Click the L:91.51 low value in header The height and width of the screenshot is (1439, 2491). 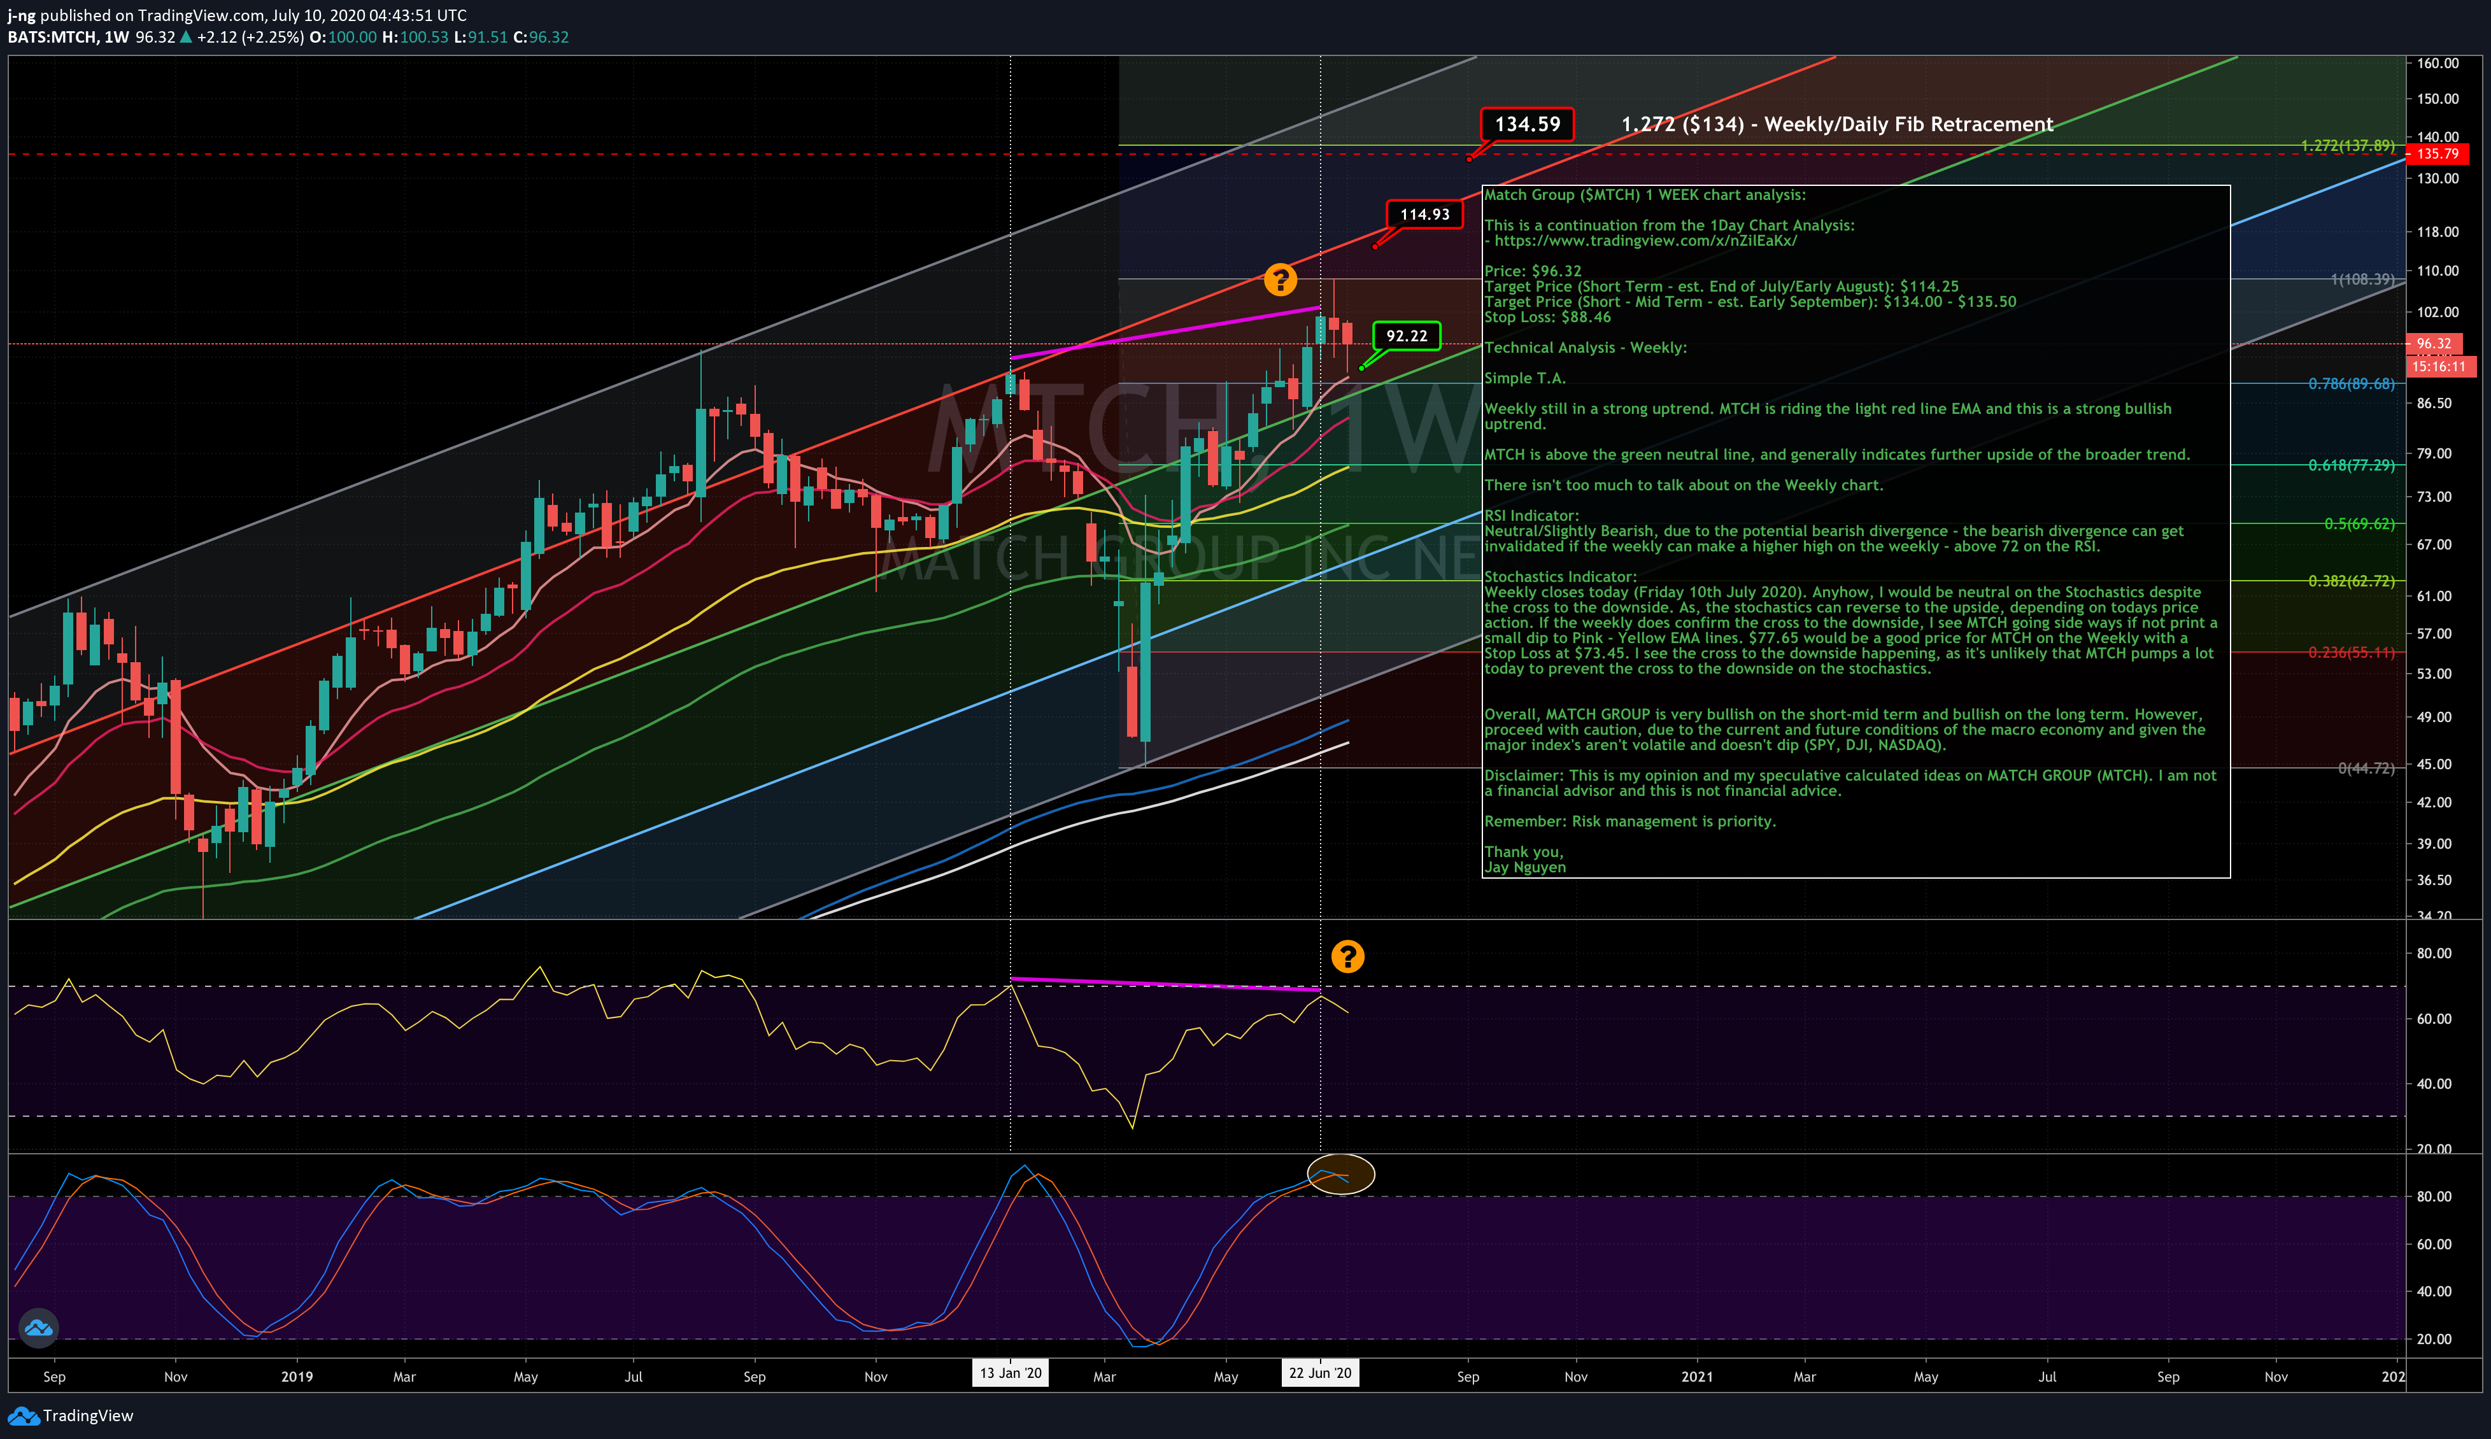480,36
